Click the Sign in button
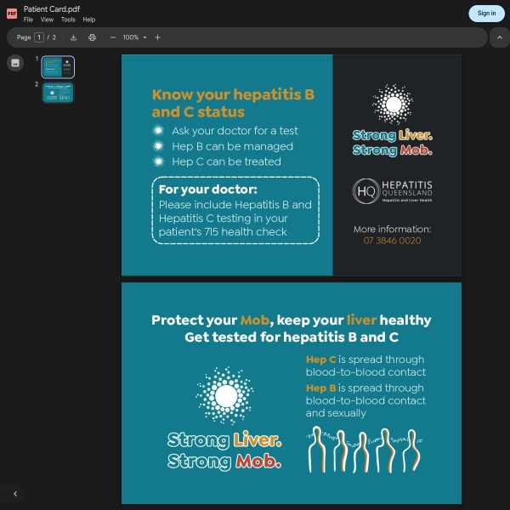Viewport: 510px width, 510px height. [x=486, y=13]
